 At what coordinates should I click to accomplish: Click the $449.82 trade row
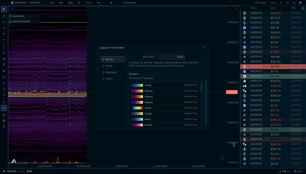coord(273,13)
